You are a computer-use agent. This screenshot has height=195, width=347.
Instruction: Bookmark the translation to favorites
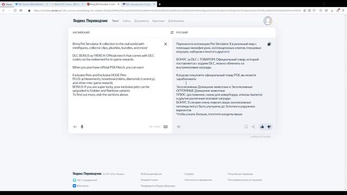246,127
